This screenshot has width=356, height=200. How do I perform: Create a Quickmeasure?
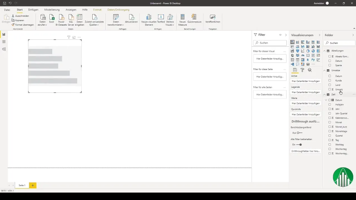tap(194, 19)
